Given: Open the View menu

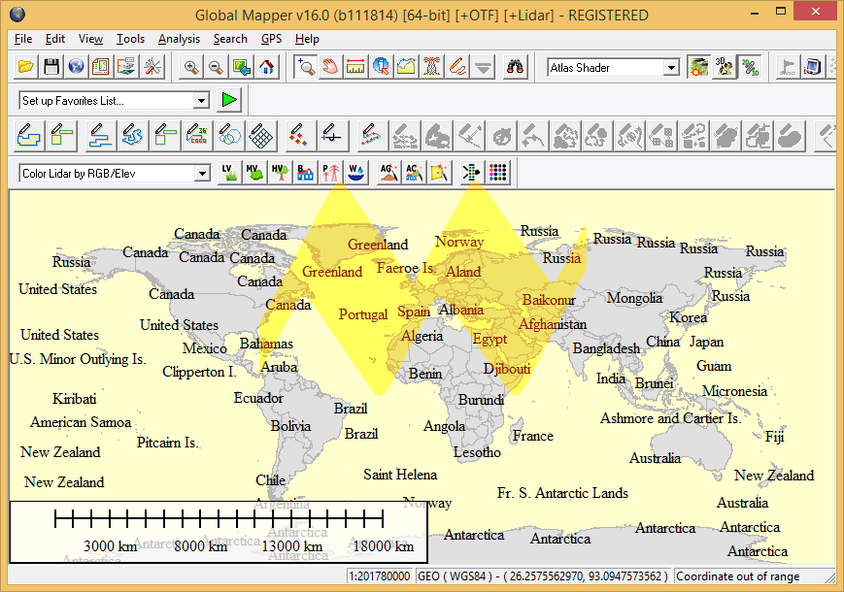Looking at the screenshot, I should click(90, 39).
